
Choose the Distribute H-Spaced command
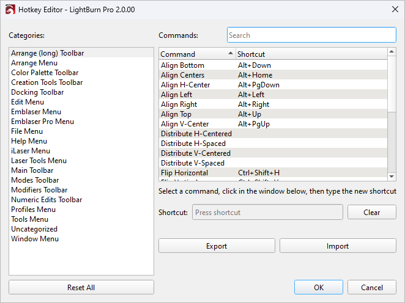coord(192,144)
